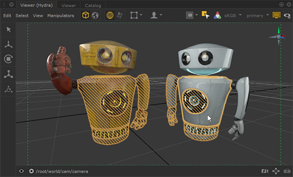The width and height of the screenshot is (293, 177).
Task: Open the dropdown arrow beside frame icon
Action: (141, 15)
